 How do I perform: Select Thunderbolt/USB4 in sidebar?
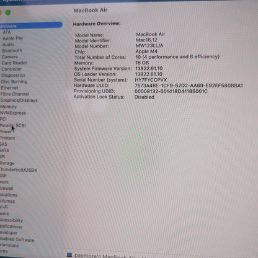point(19,170)
